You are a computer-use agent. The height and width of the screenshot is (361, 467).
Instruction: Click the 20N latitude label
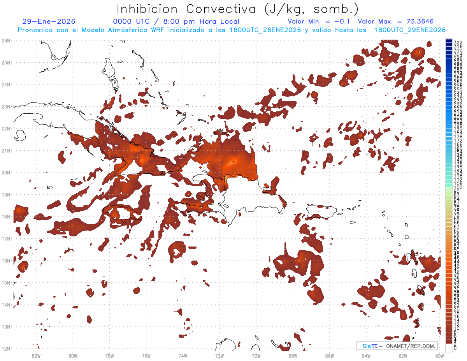(x=6, y=173)
